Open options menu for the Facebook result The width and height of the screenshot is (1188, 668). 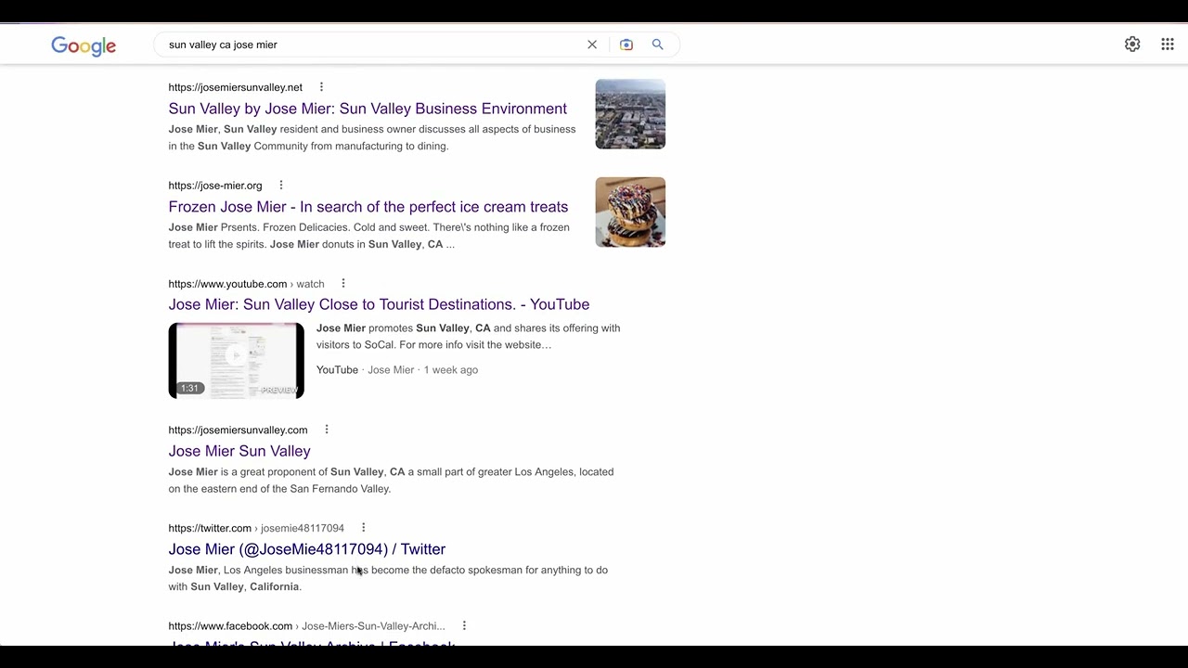(464, 626)
